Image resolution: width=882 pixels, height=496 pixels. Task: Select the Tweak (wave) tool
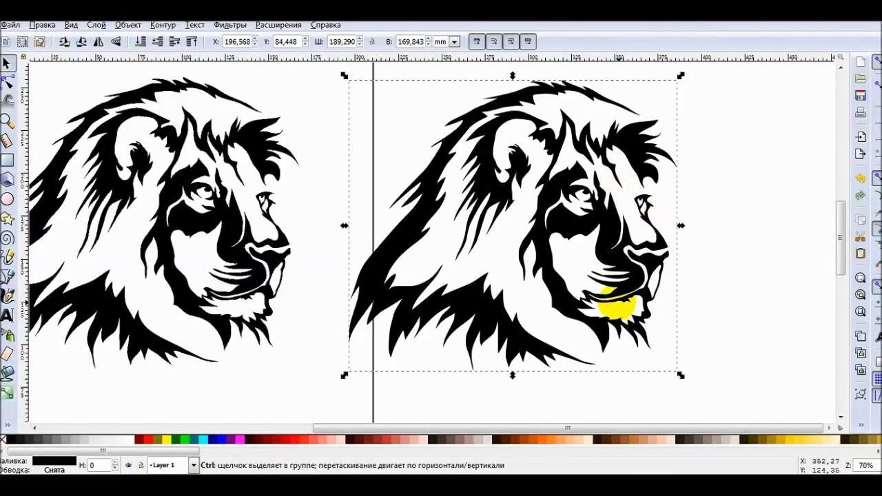coord(7,101)
